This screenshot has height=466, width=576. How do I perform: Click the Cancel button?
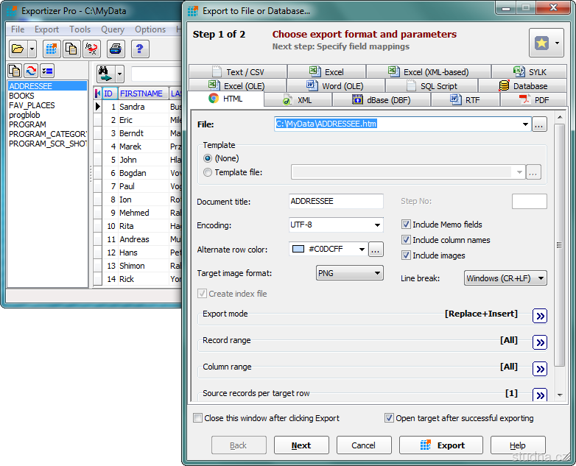[x=363, y=445]
